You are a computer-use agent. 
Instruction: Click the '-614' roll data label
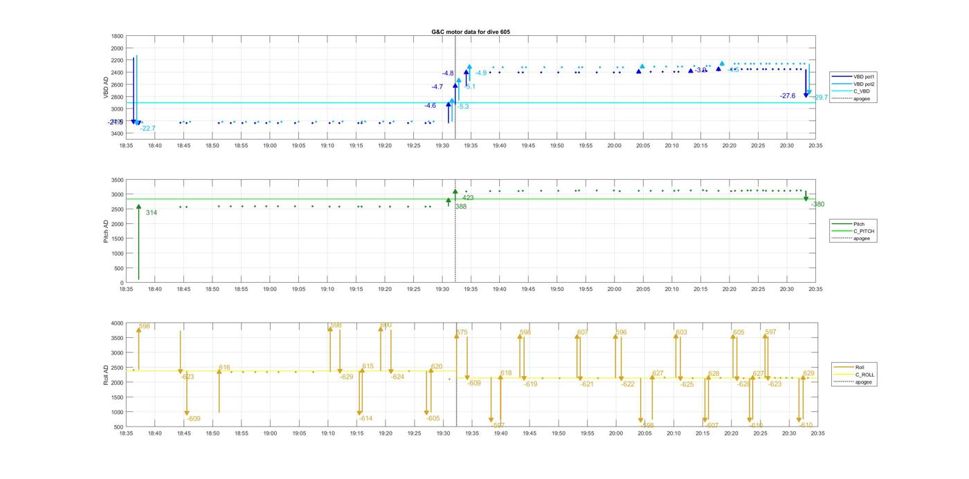tap(365, 419)
